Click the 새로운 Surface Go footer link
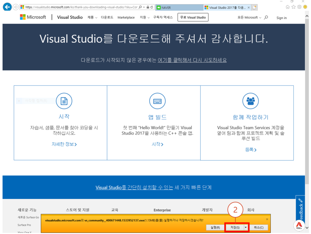The width and height of the screenshot is (311, 234). pos(28,217)
